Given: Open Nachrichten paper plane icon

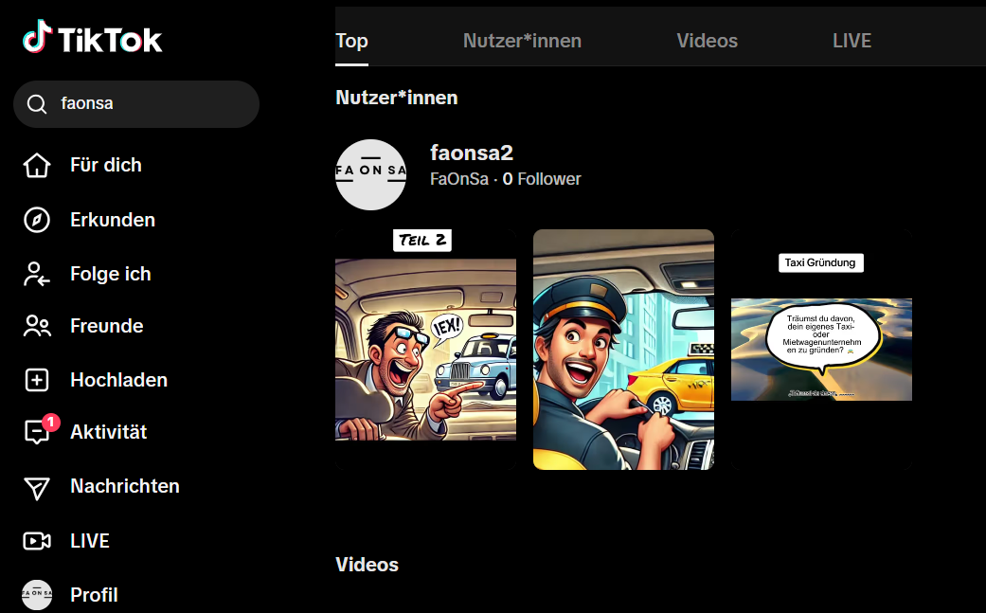Looking at the screenshot, I should [36, 487].
